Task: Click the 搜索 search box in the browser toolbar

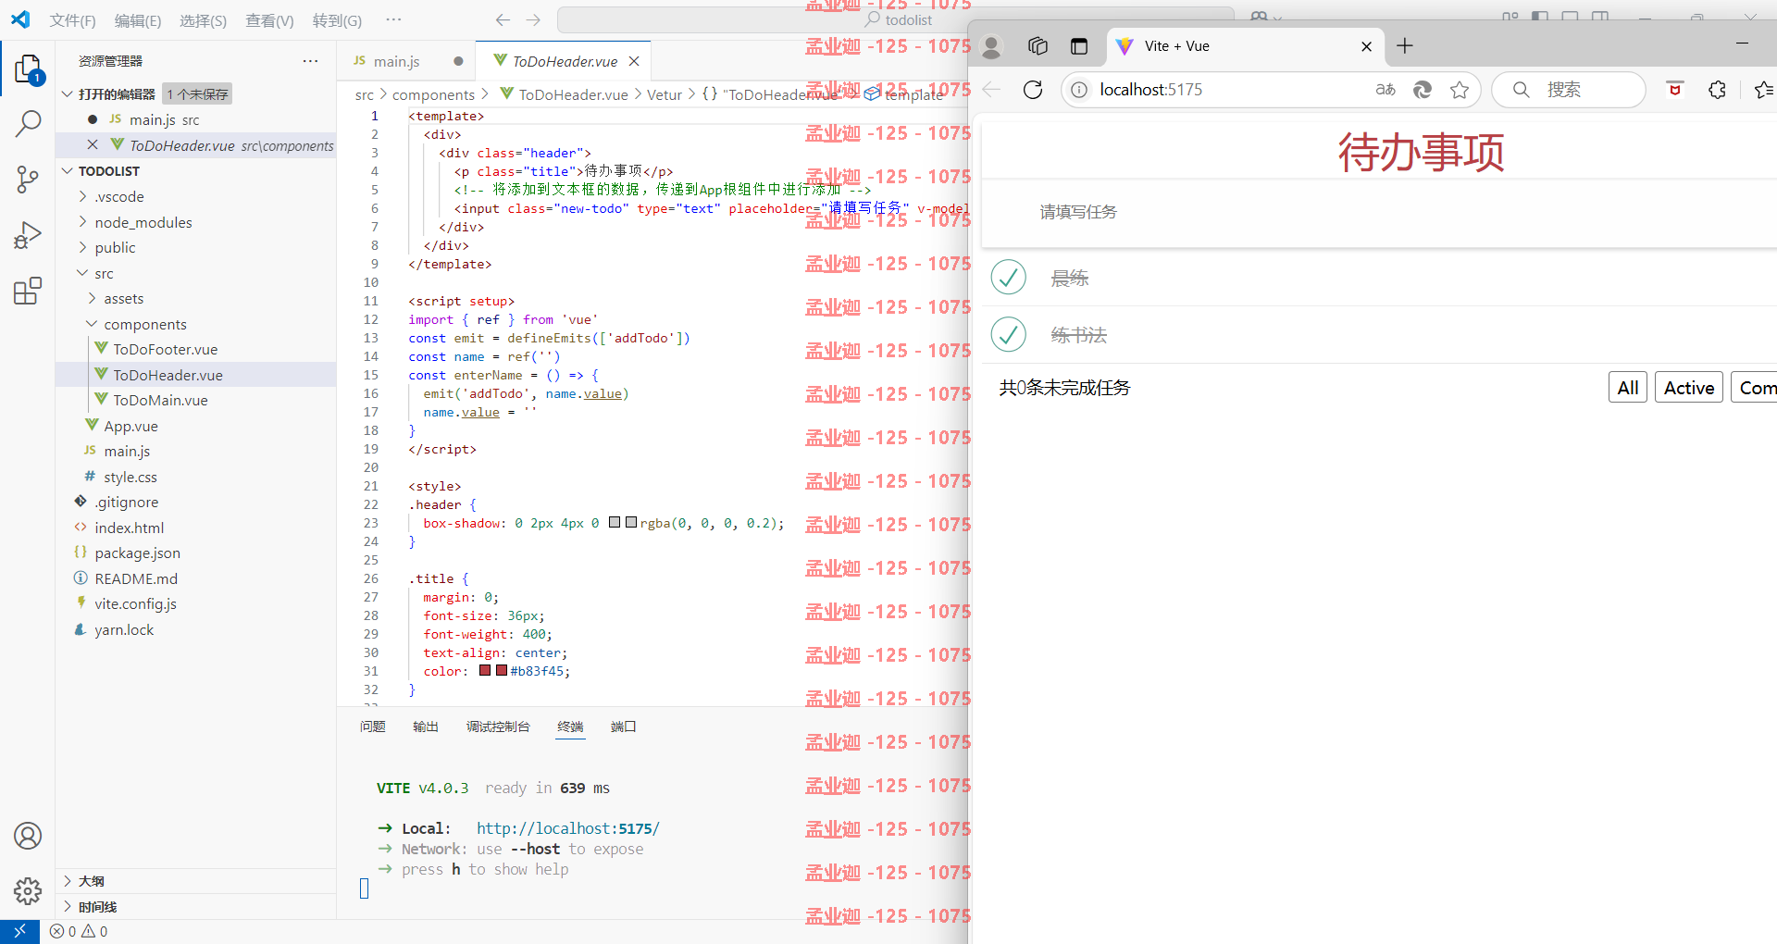Action: (x=1570, y=90)
